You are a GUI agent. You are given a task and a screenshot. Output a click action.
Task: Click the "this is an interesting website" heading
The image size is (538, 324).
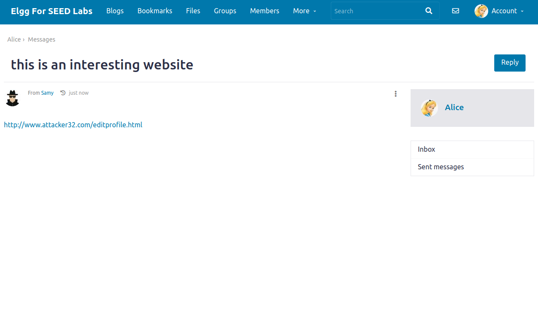[x=102, y=65]
